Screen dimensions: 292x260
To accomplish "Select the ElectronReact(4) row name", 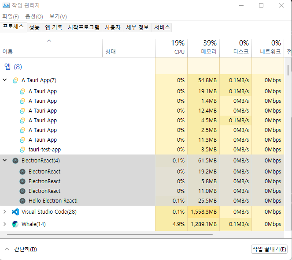I will point(41,161).
